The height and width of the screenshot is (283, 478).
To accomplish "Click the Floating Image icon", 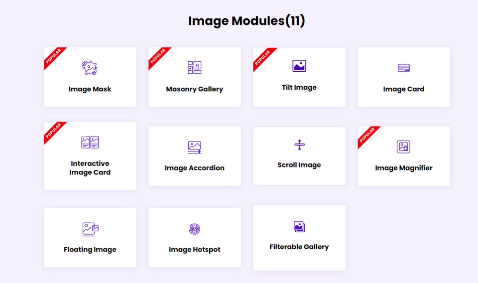I will coord(90,229).
